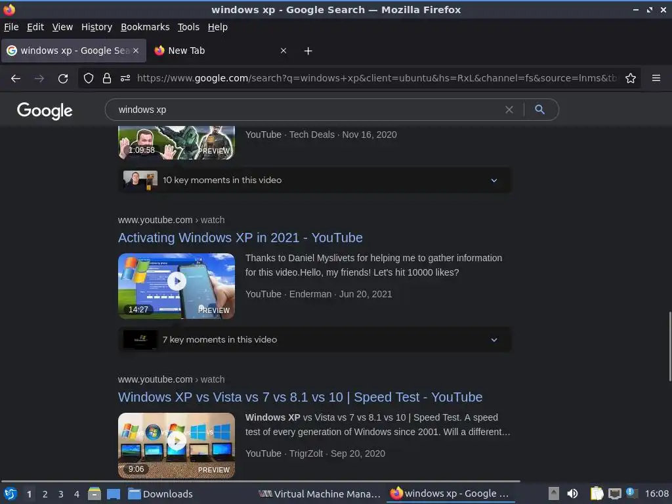The width and height of the screenshot is (672, 504).
Task: Open a new tab with plus button
Action: (x=308, y=51)
